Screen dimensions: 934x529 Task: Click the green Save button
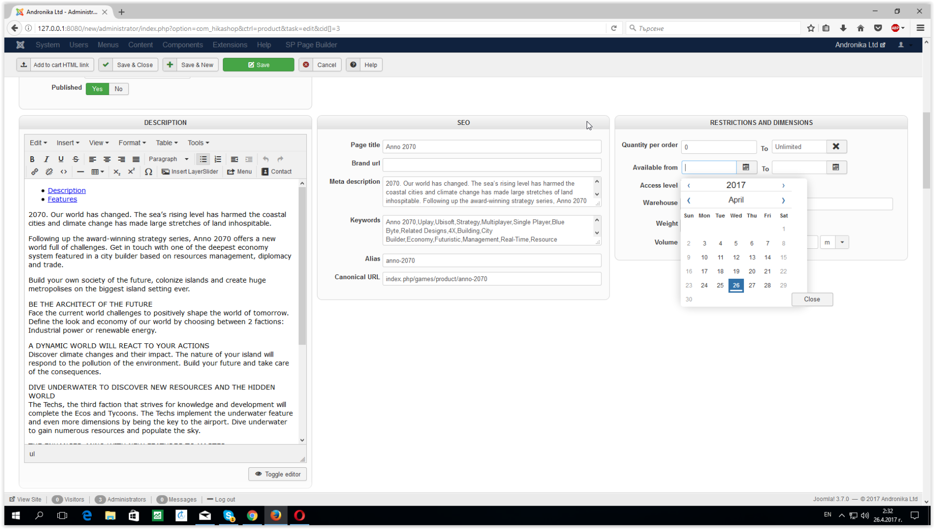click(x=258, y=65)
